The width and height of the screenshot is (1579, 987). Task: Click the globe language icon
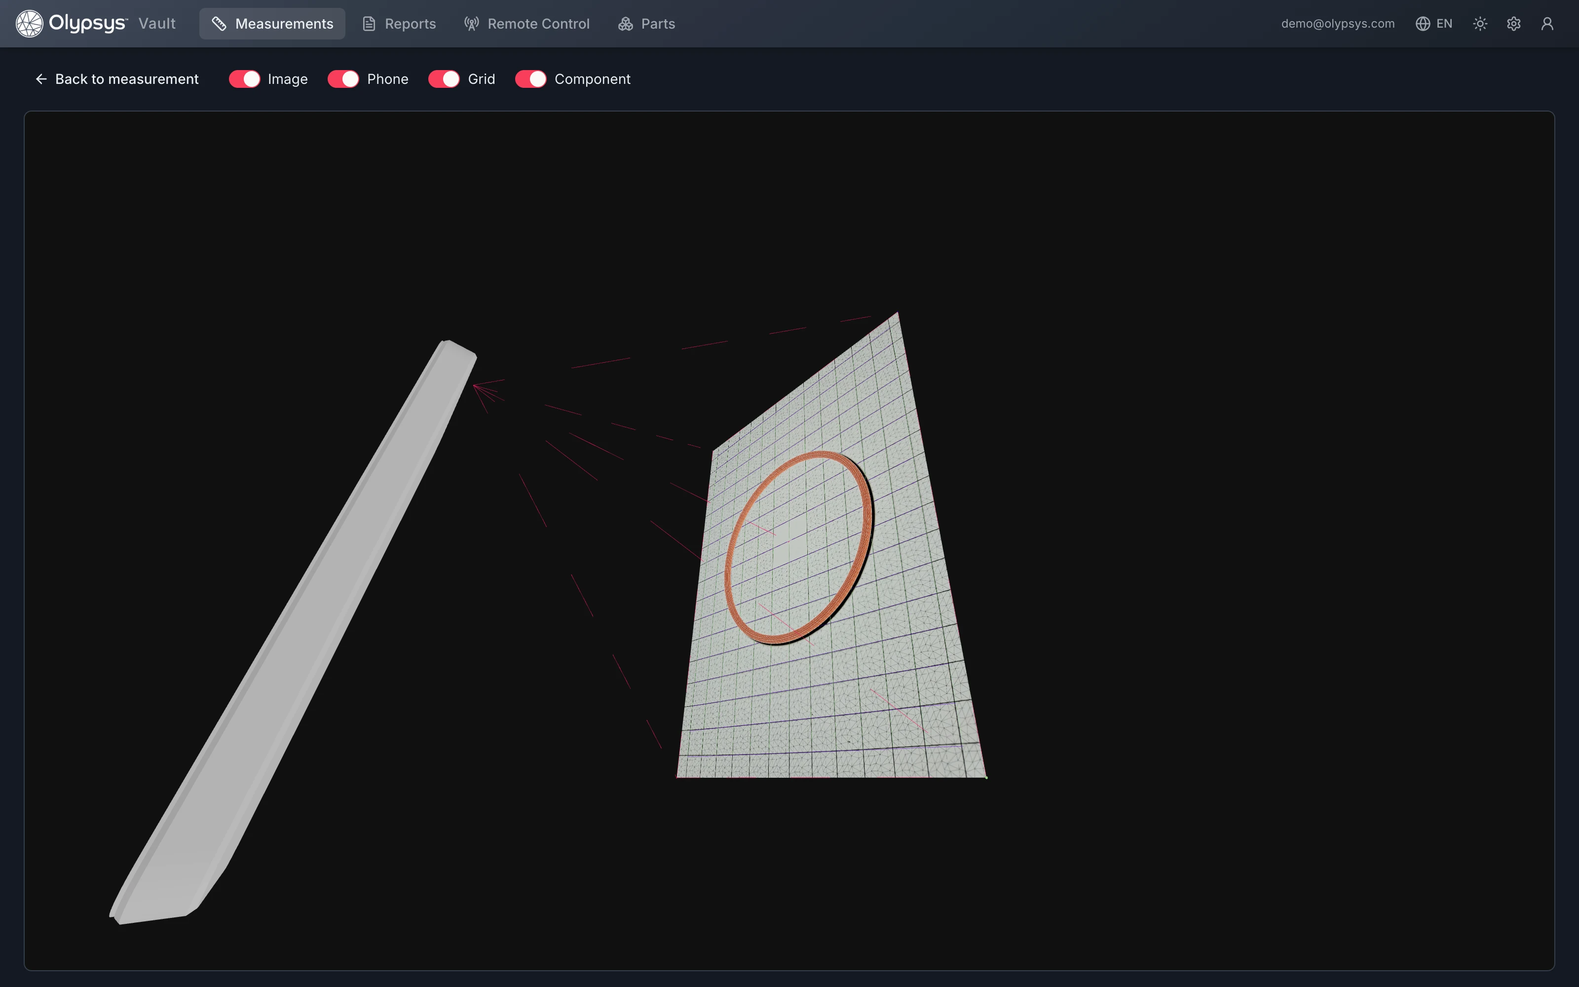(1423, 24)
